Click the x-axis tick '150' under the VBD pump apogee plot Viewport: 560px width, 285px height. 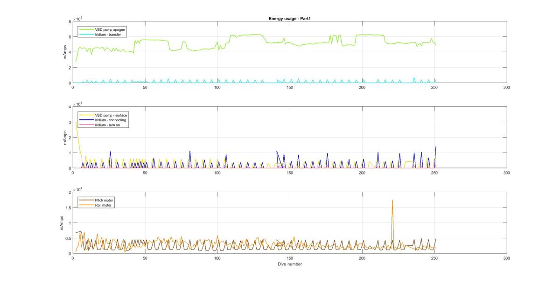click(290, 87)
